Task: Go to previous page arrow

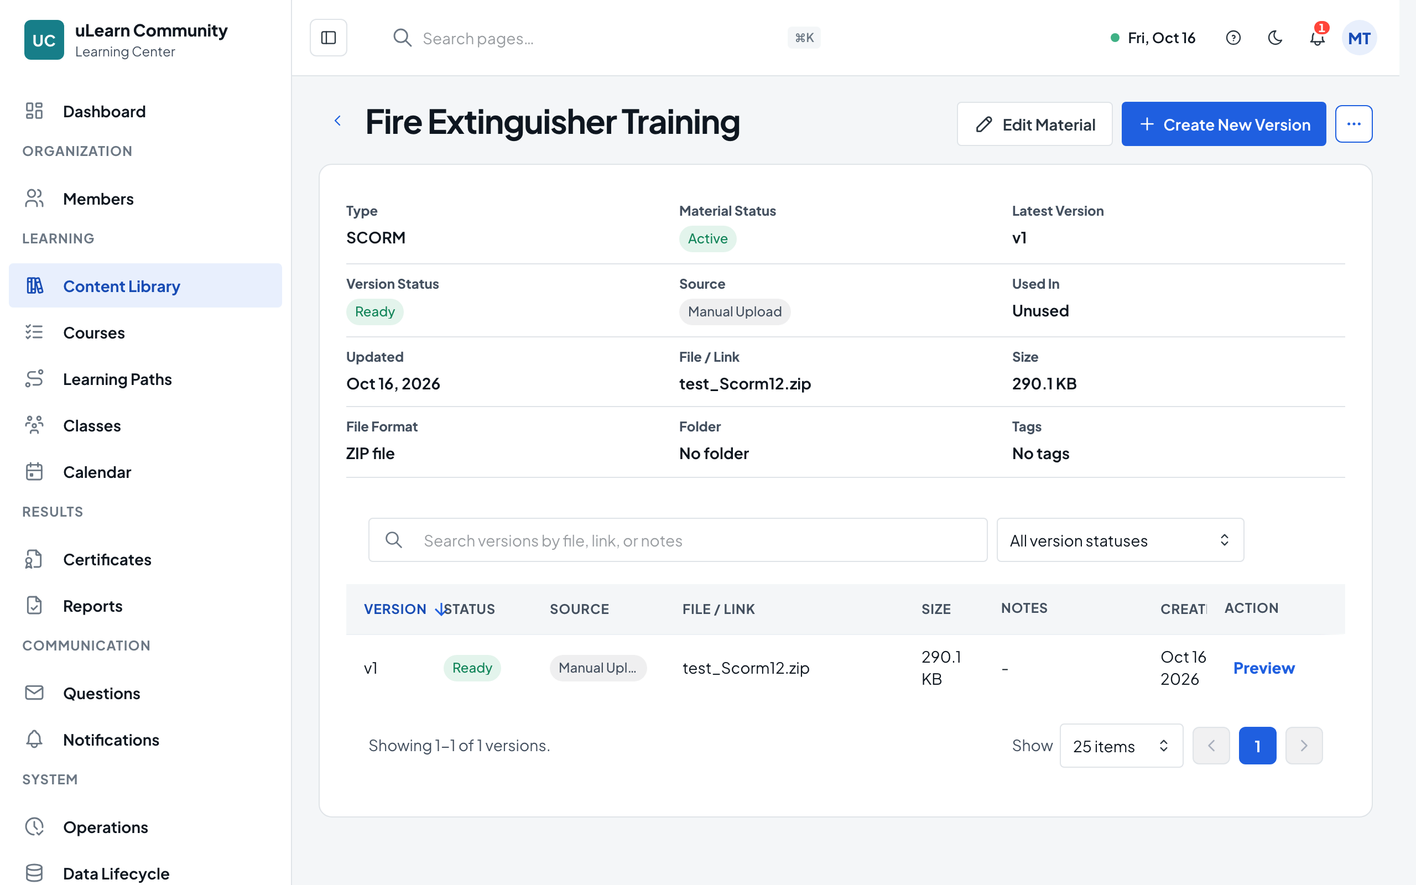Action: [1211, 745]
